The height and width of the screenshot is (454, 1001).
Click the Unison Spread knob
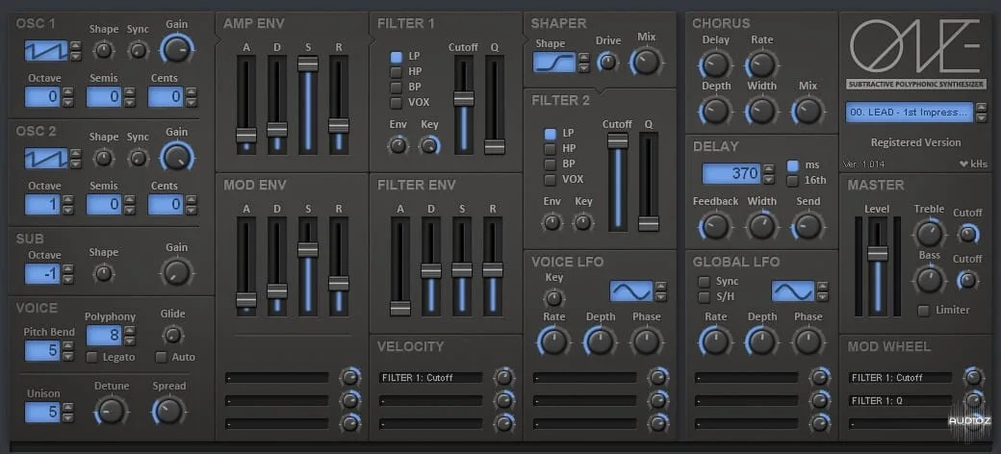[168, 411]
